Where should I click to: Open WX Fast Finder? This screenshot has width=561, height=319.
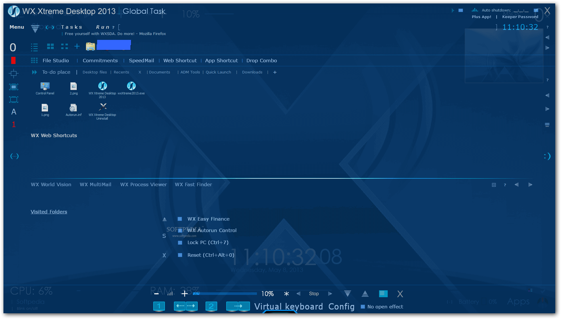pyautogui.click(x=193, y=184)
